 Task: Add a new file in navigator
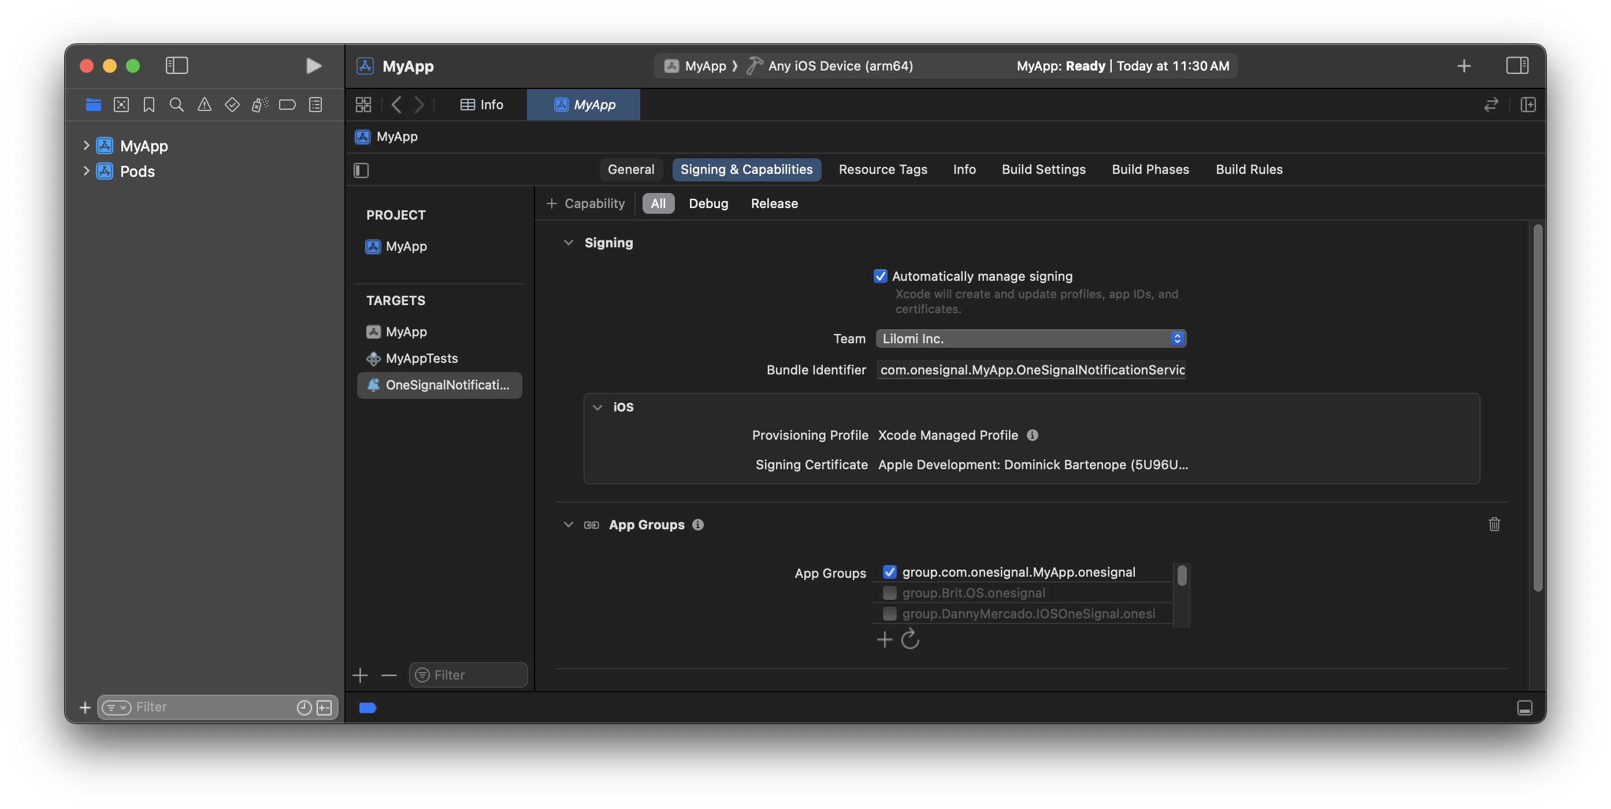pyautogui.click(x=85, y=707)
